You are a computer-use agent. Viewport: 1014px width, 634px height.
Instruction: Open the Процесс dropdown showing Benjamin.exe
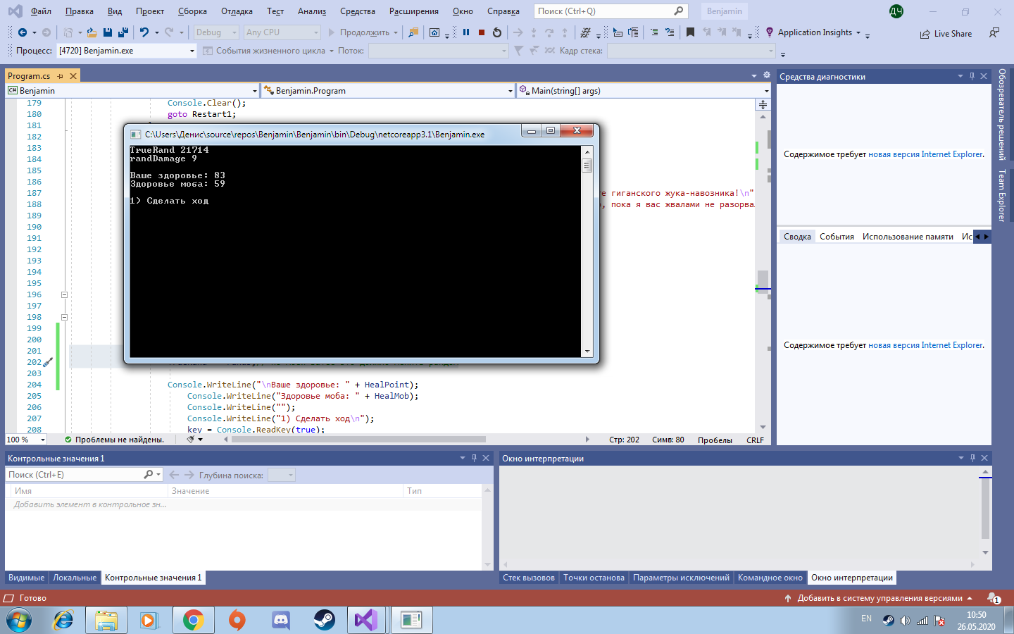(x=126, y=51)
